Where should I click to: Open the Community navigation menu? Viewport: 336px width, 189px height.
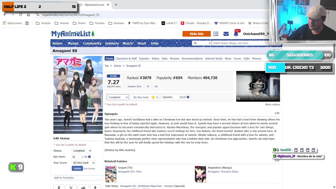92,43
